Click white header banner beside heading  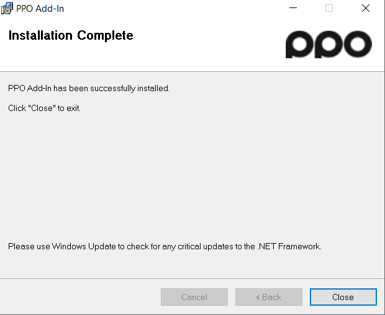pos(209,44)
